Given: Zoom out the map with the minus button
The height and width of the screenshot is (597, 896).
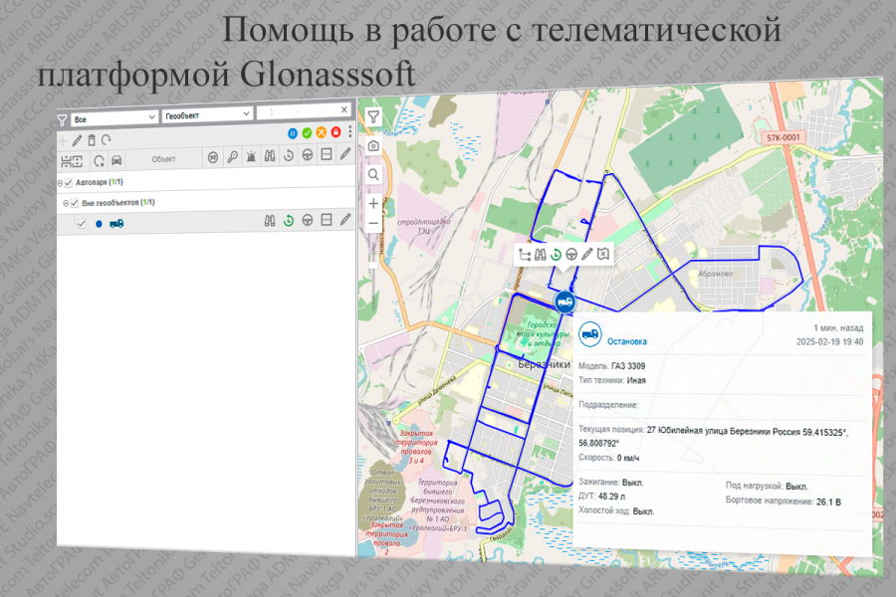Looking at the screenshot, I should pyautogui.click(x=373, y=223).
